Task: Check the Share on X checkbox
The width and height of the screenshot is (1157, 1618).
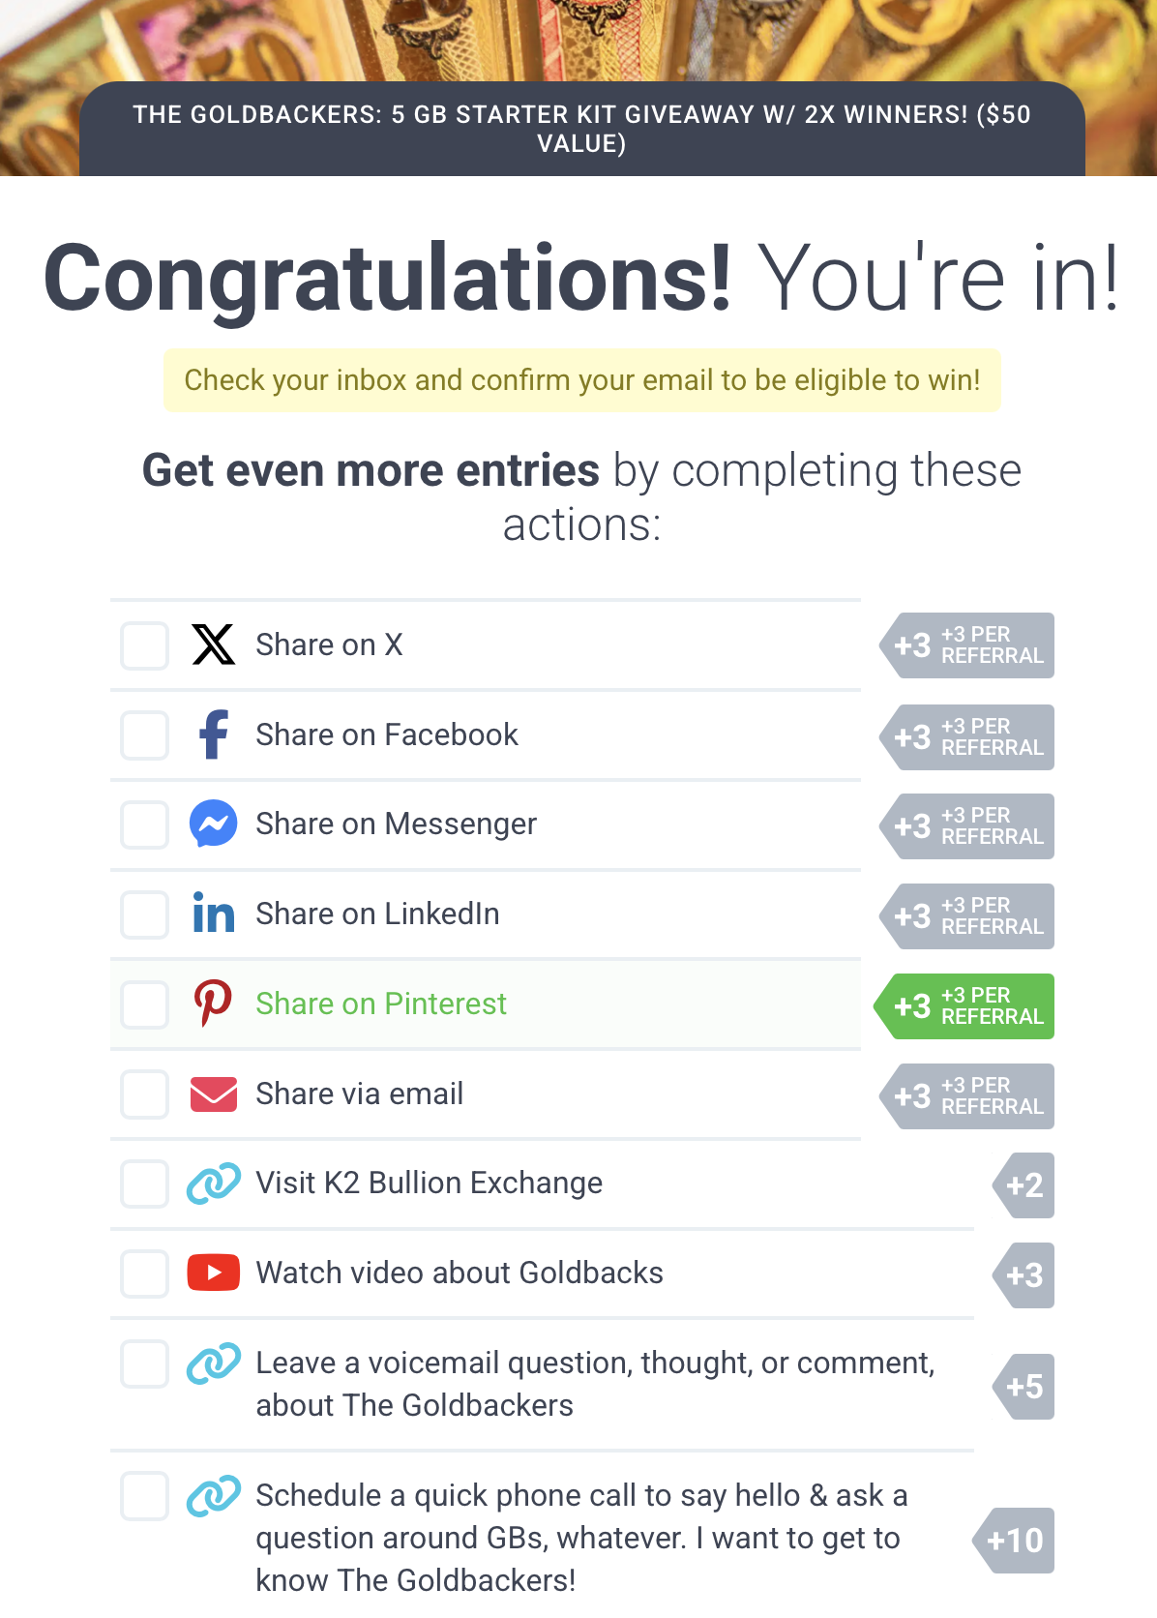Action: click(x=145, y=645)
